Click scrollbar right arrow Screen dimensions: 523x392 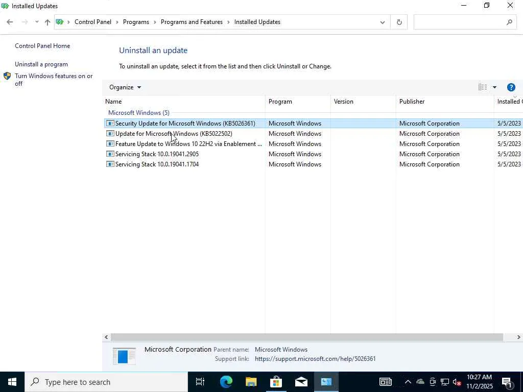pos(519,337)
